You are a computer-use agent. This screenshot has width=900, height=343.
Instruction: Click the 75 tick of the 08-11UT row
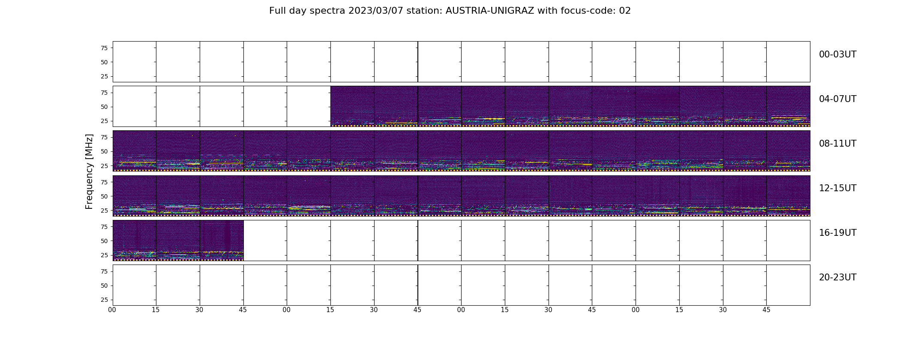pyautogui.click(x=104, y=137)
